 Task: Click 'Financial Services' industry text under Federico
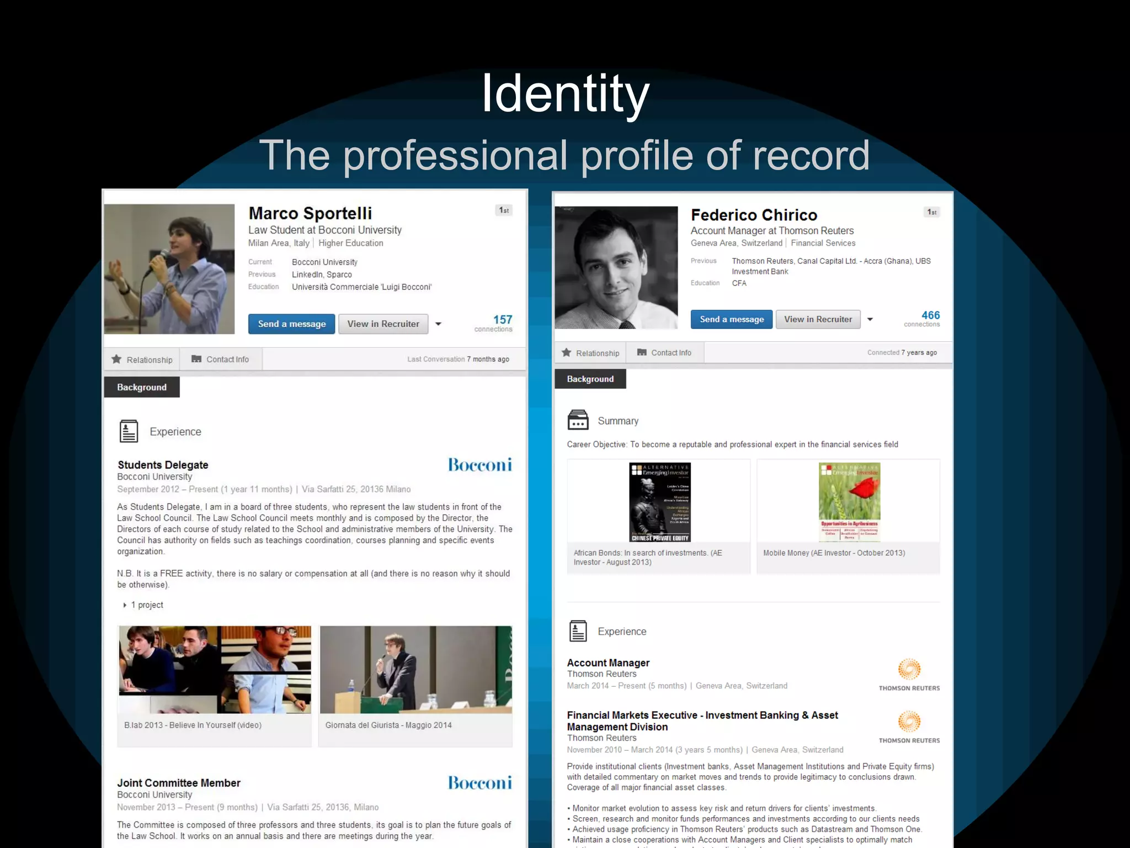[x=823, y=243]
